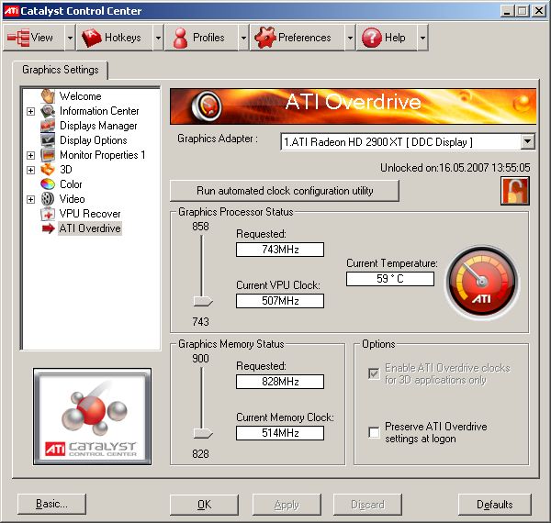This screenshot has height=523, width=551.
Task: Click the Monitor Properties 1 icon
Action: (x=48, y=155)
